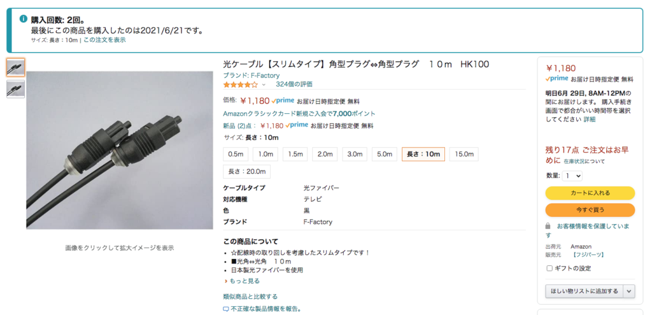The width and height of the screenshot is (652, 315).
Task: Click the カートに入れる button
Action: pyautogui.click(x=590, y=193)
